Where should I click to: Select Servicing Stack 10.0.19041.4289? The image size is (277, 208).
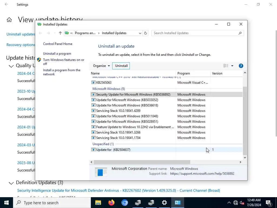click(x=166, y=111)
